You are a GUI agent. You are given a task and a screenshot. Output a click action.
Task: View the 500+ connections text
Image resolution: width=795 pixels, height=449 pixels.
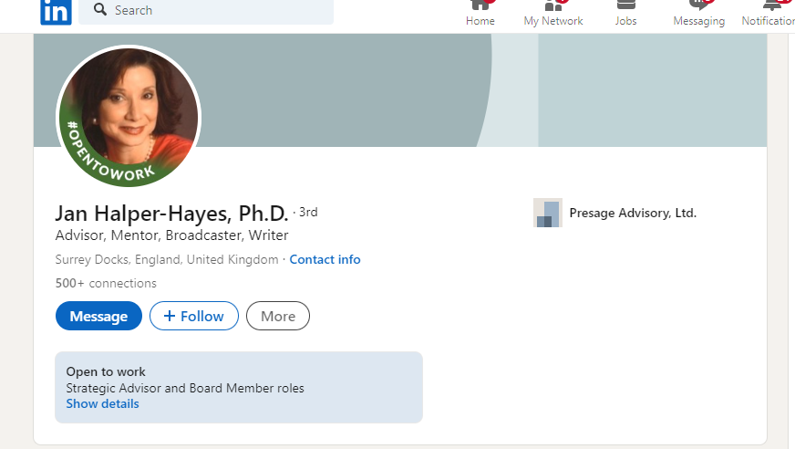pyautogui.click(x=106, y=283)
